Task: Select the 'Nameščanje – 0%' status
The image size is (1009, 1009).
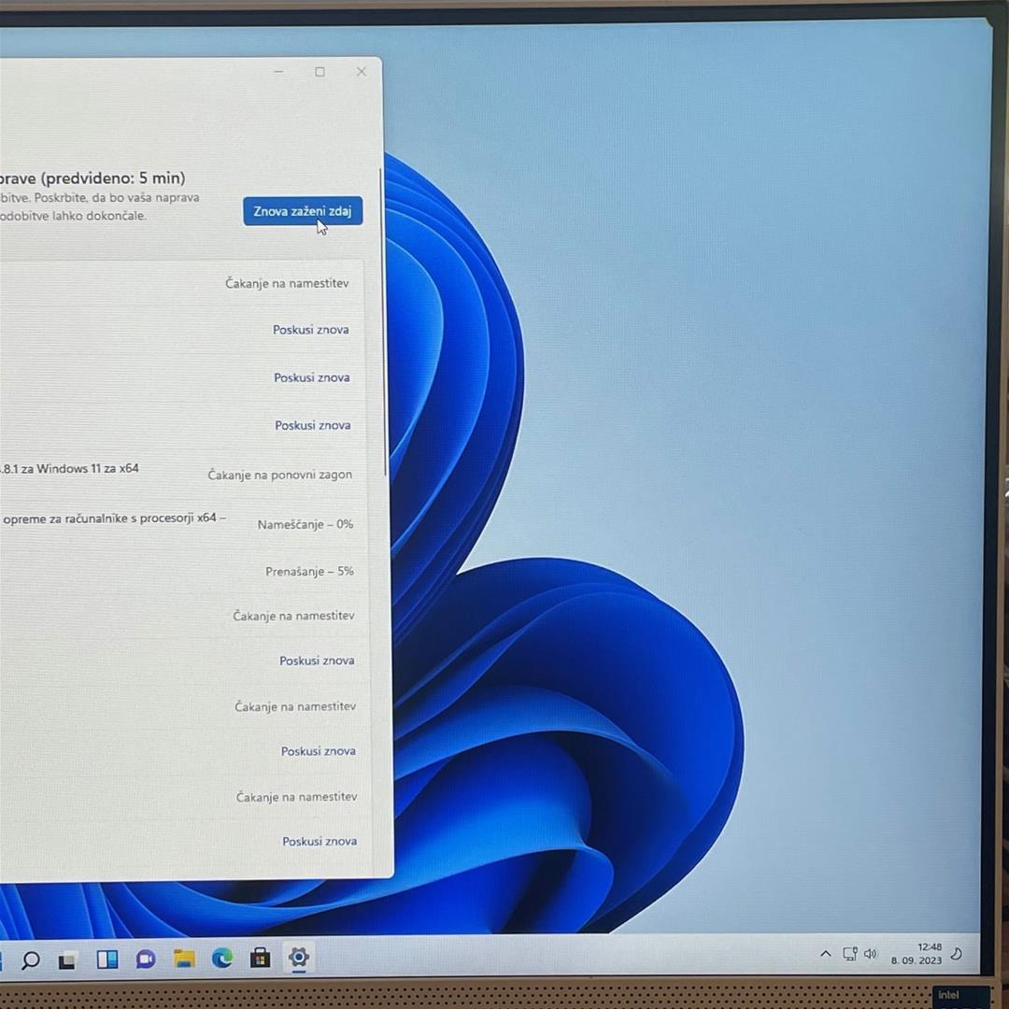Action: coord(305,524)
